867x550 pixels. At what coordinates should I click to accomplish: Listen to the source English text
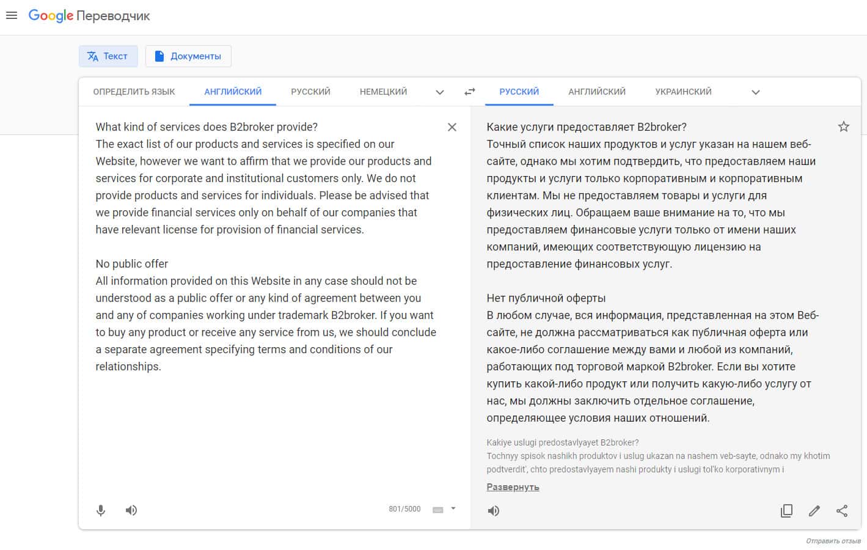pos(131,510)
